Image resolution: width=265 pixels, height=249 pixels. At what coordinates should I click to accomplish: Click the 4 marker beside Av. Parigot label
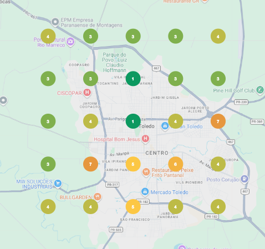point(90,121)
